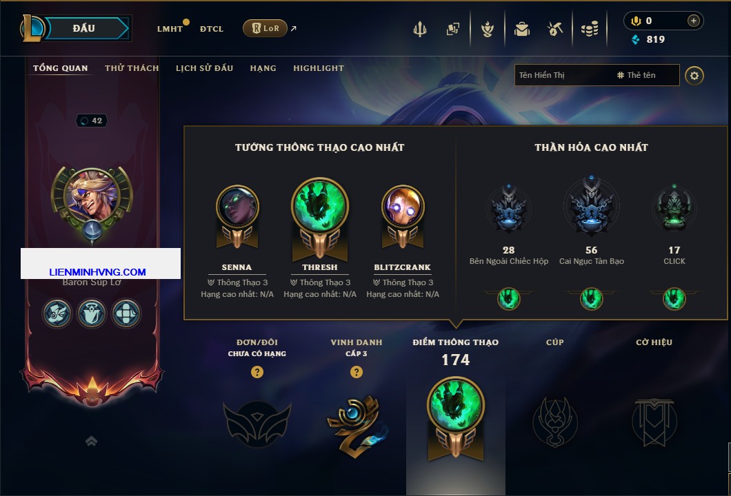
Task: Open the Collection cards icon
Action: 452,30
